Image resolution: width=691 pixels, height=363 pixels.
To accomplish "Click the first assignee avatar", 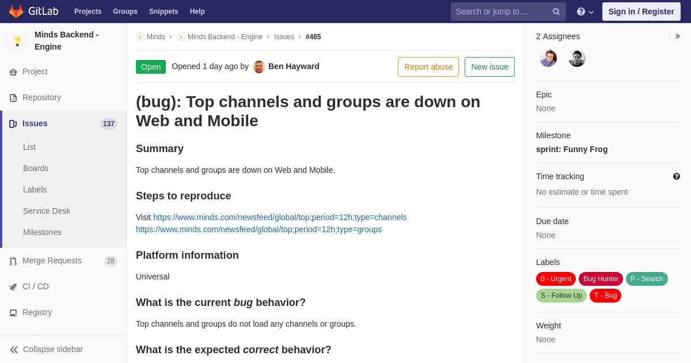I will (x=548, y=58).
